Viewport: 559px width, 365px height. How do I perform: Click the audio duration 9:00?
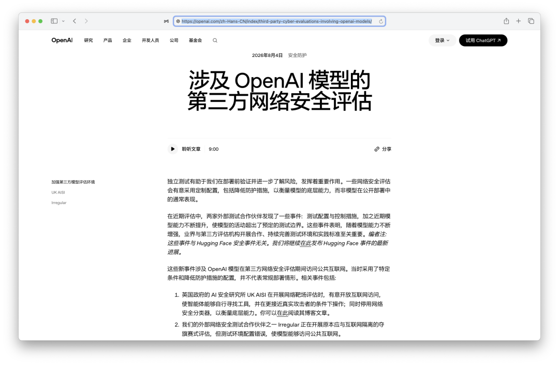click(214, 149)
